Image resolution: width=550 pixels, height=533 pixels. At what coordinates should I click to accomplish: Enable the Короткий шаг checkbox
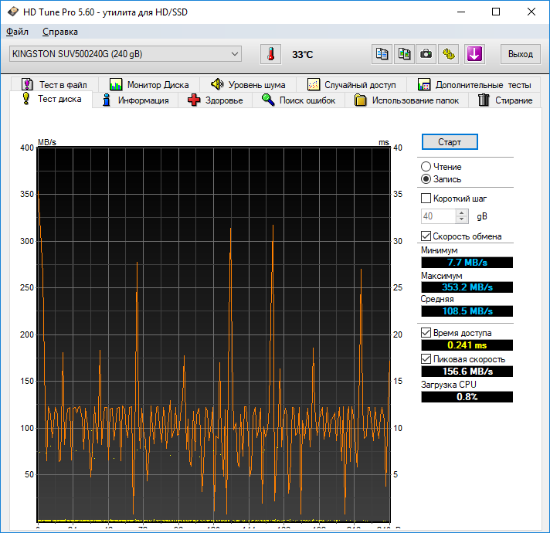pos(426,199)
